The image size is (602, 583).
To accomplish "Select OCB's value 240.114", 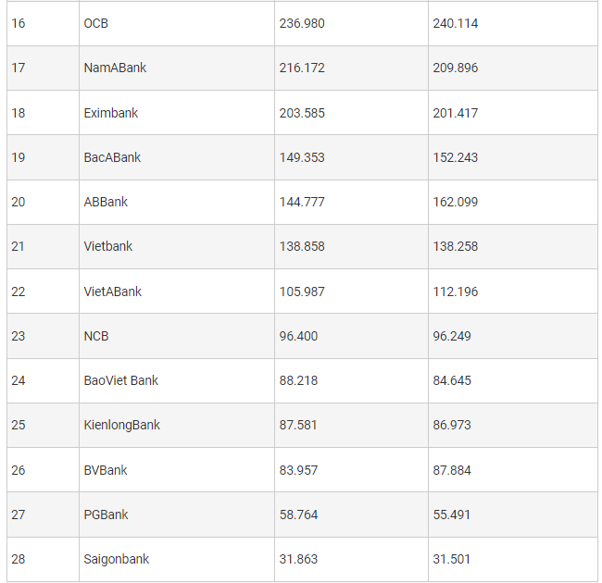I will coord(456,23).
